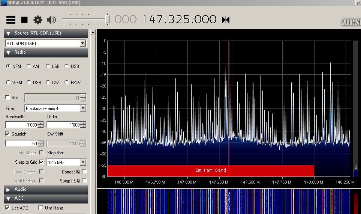Select the RAW mode radio button
Screen dimensions: 361x214
67,82
